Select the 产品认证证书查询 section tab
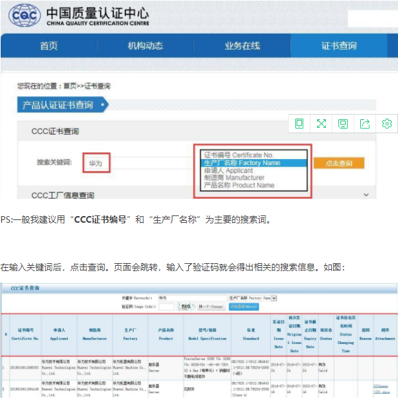Screen dimensions: 398x403 (63, 105)
